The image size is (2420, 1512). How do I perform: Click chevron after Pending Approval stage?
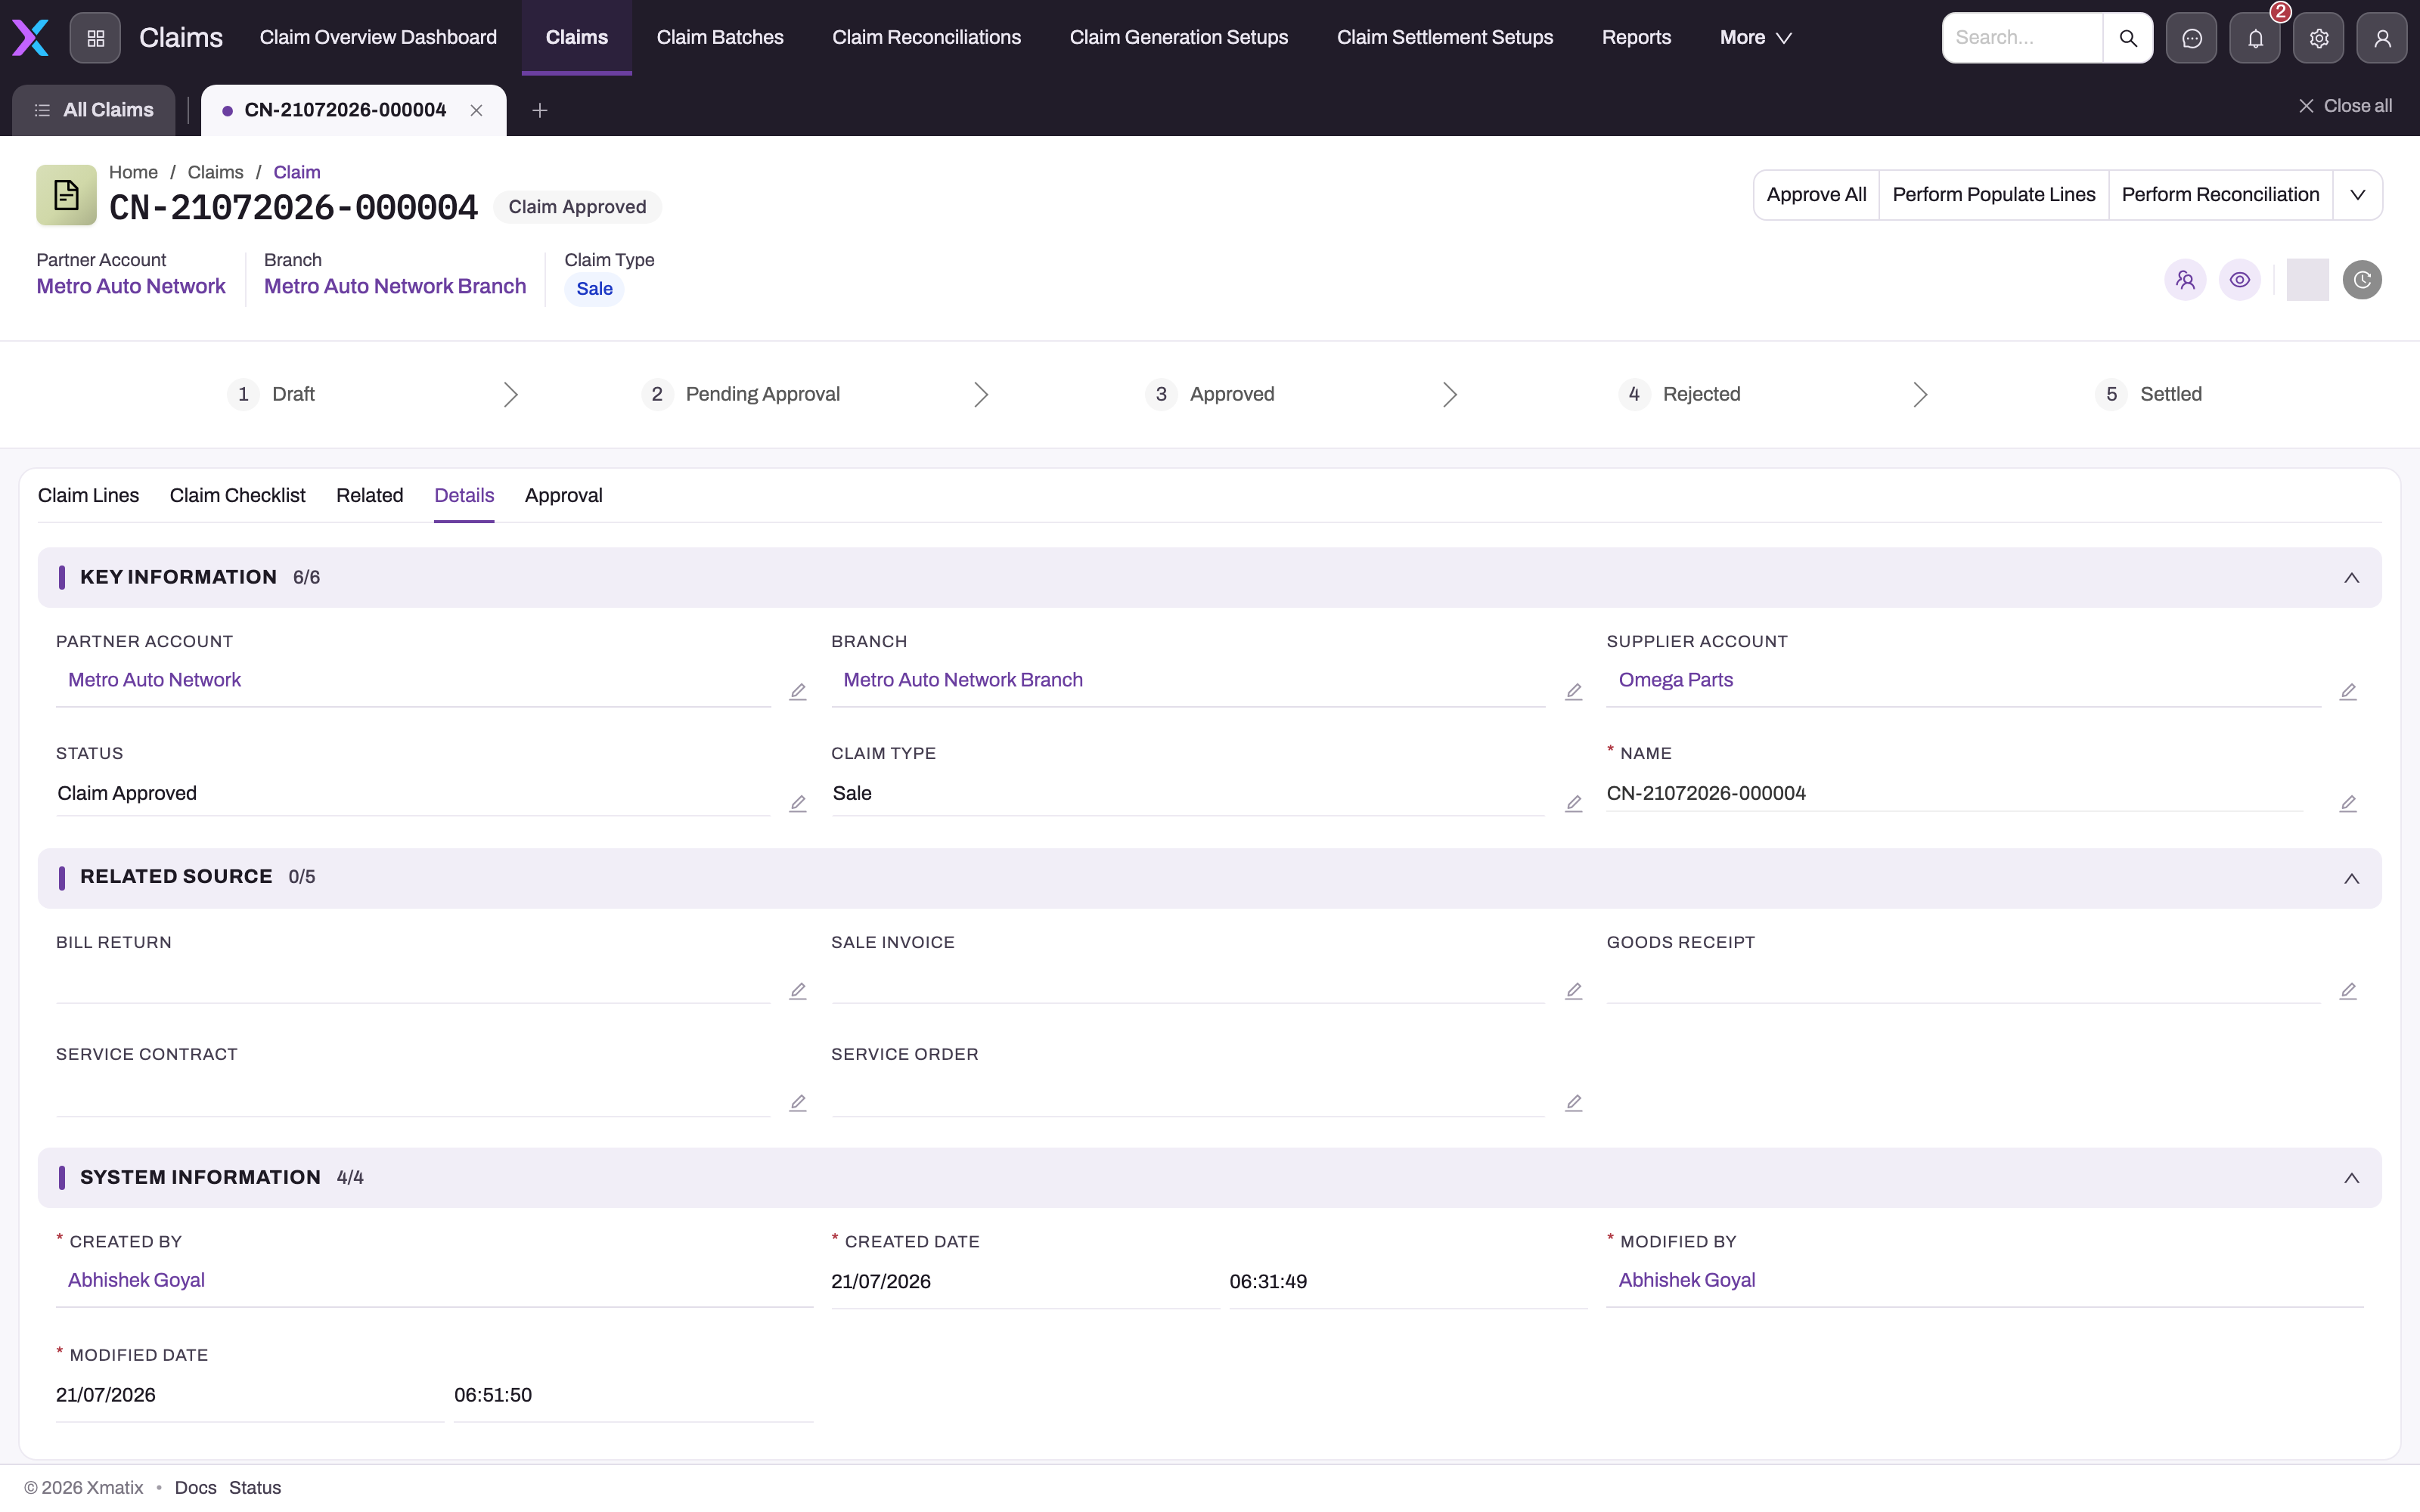pos(980,394)
